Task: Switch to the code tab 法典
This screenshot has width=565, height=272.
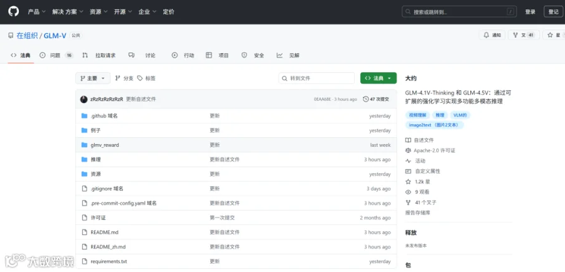Action: click(x=21, y=55)
